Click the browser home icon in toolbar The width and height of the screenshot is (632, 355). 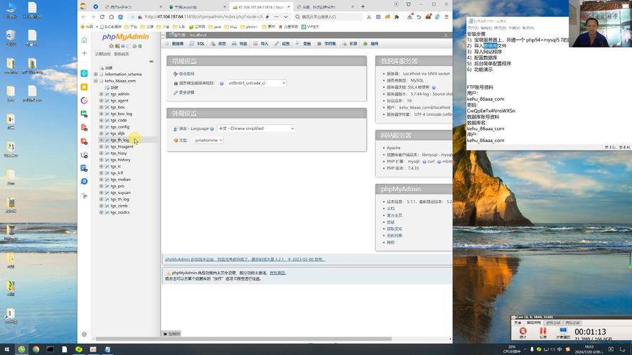(x=111, y=17)
